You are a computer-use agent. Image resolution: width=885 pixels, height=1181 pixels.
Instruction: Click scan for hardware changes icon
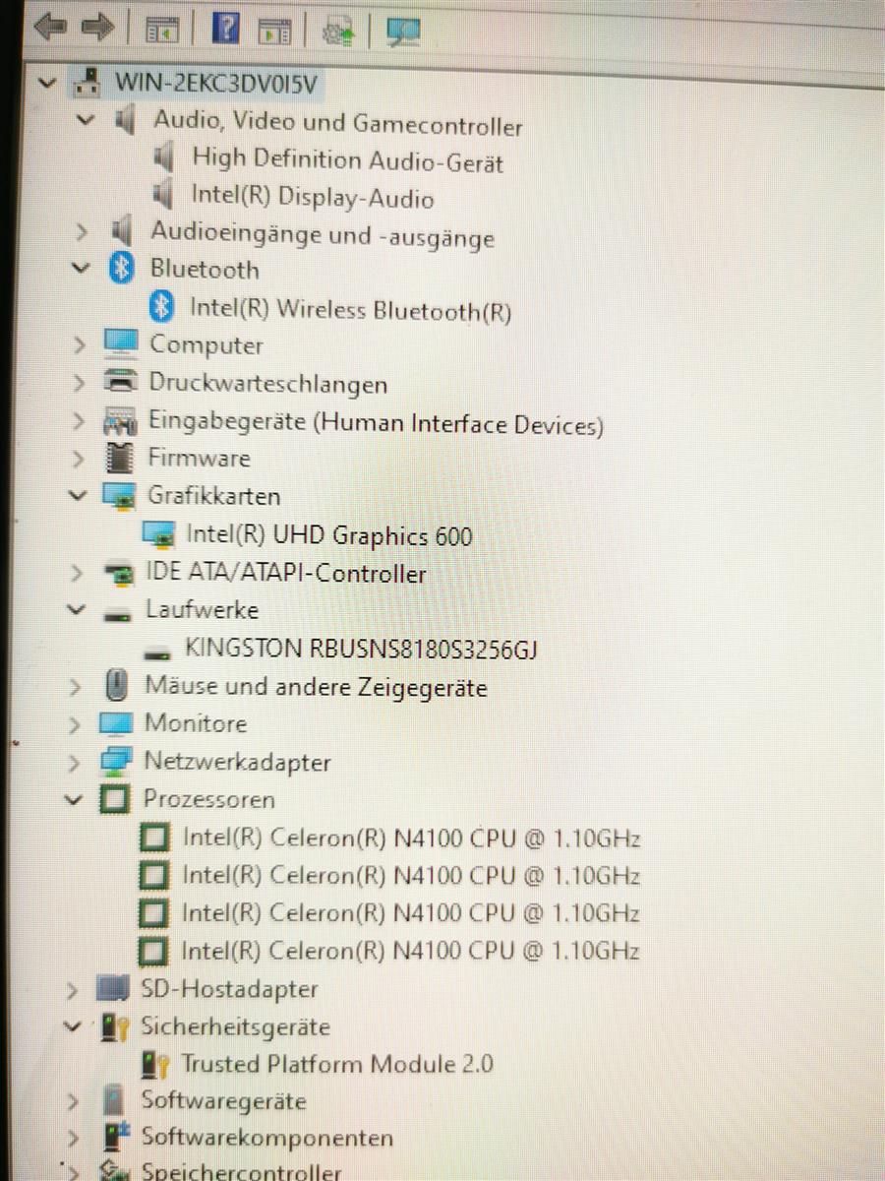402,31
